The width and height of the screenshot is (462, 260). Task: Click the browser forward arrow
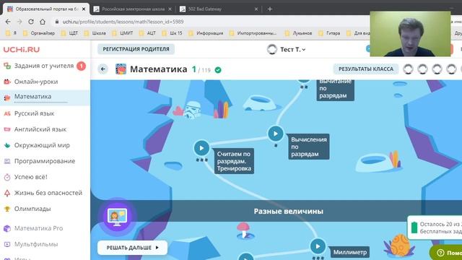(x=19, y=22)
